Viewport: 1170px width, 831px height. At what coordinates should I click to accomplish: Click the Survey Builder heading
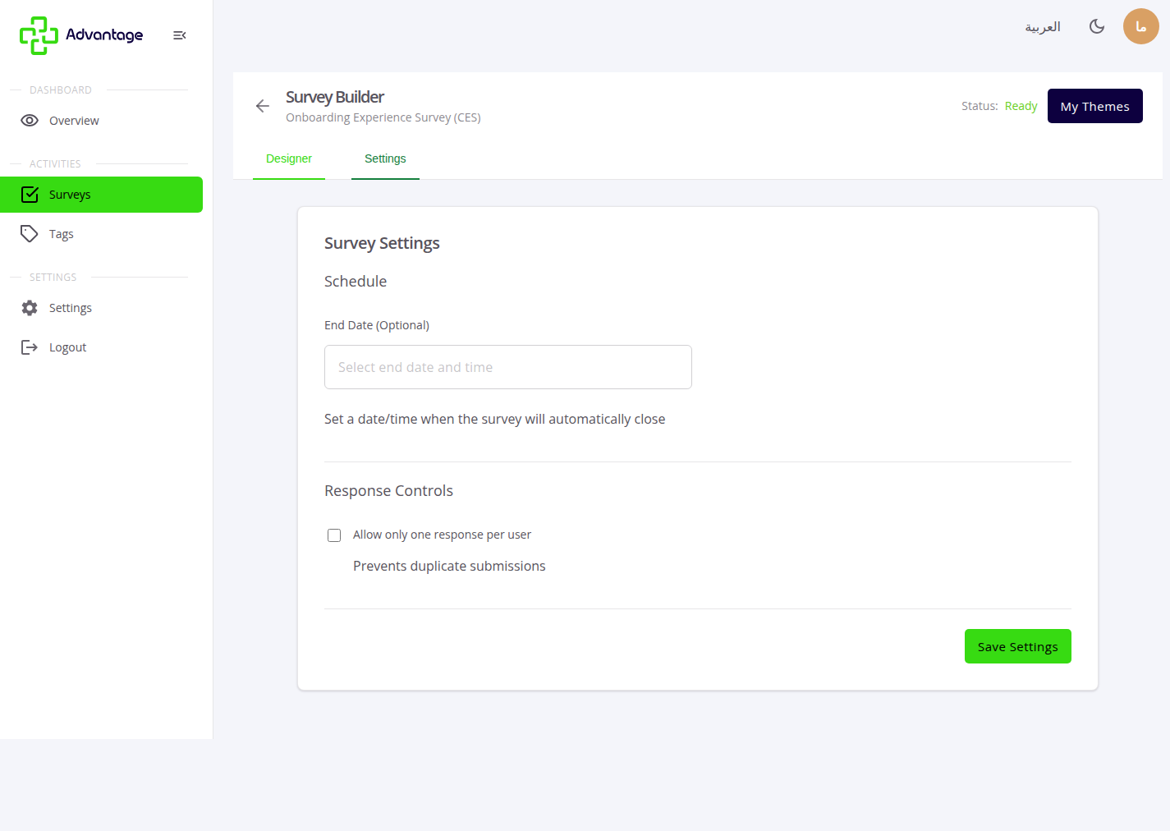click(x=335, y=97)
